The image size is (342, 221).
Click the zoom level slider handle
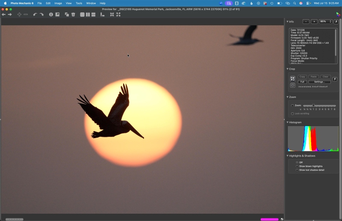[x=313, y=106]
